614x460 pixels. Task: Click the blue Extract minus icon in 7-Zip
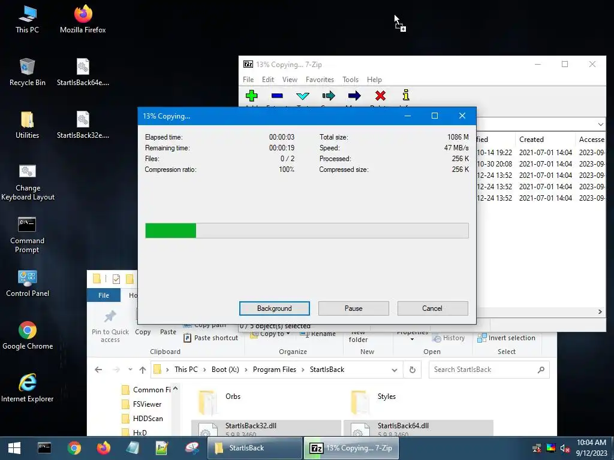point(277,95)
